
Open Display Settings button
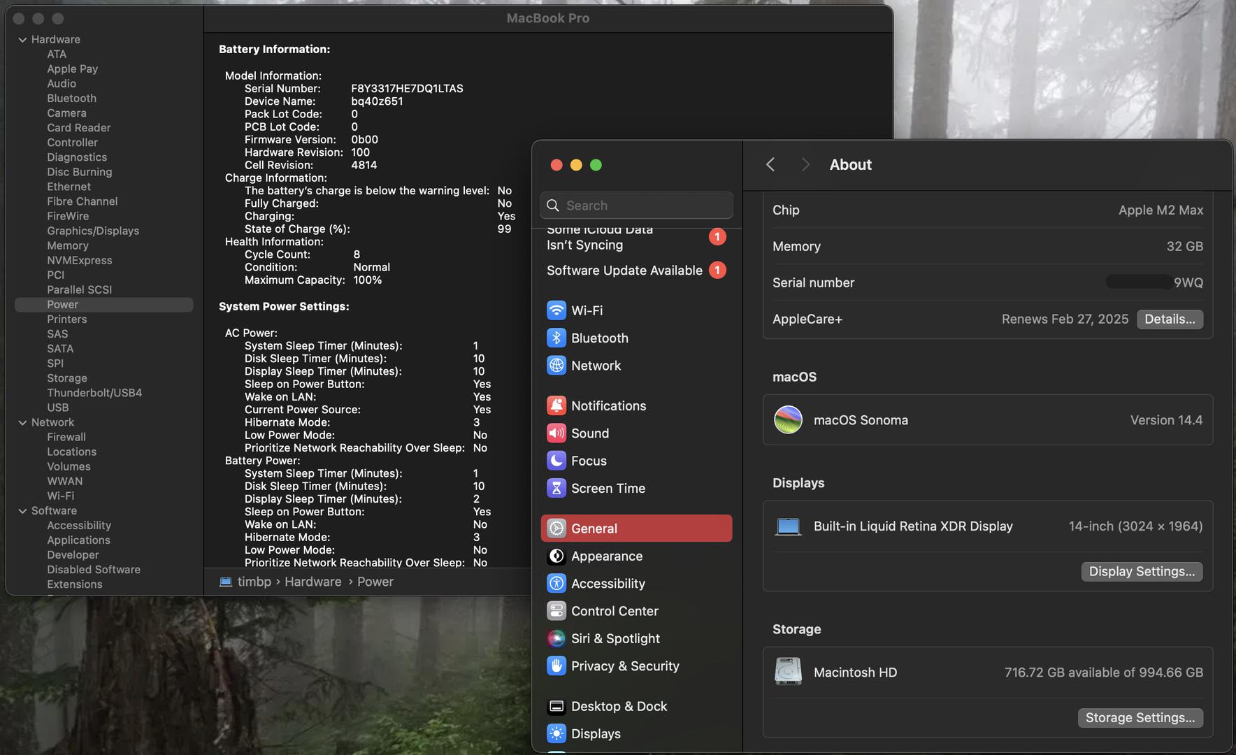click(1142, 571)
